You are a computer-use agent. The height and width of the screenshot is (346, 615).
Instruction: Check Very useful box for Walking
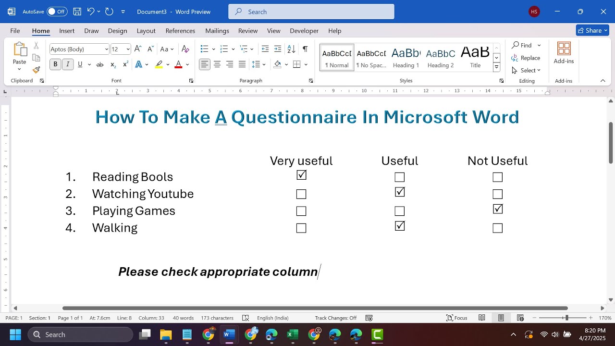coord(301,228)
